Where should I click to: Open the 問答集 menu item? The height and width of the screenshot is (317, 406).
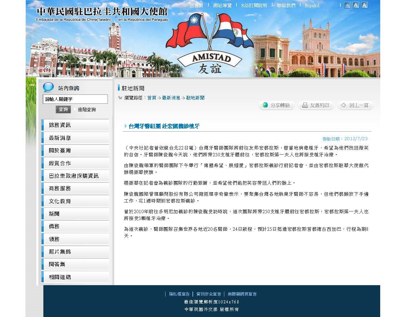[75, 264]
